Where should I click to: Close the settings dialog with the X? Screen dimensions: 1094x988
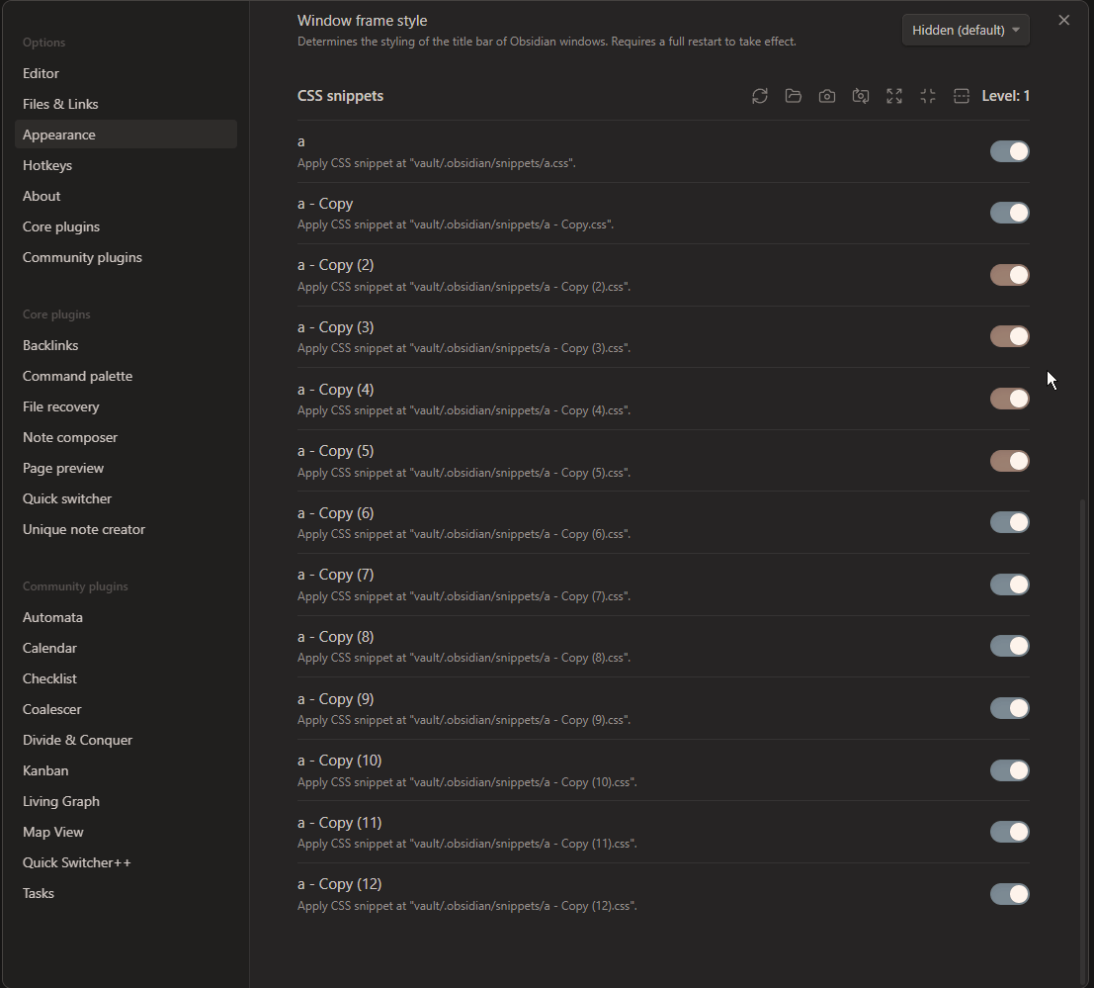click(1064, 20)
